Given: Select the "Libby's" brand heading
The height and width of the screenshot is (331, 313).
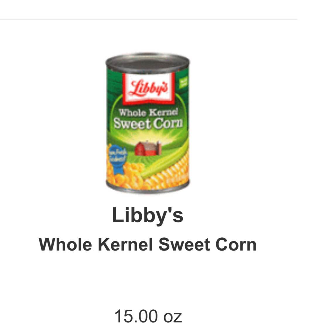Looking at the screenshot, I should click(148, 215).
